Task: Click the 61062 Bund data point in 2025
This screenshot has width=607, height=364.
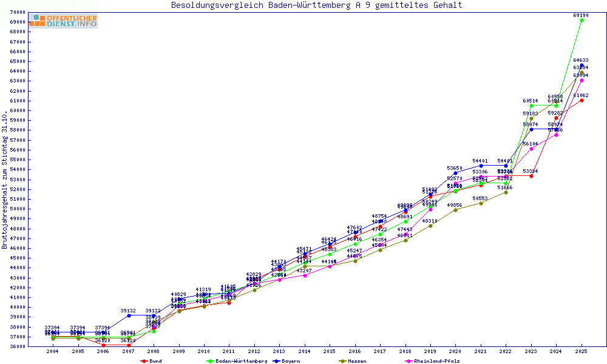Action: 582,100
